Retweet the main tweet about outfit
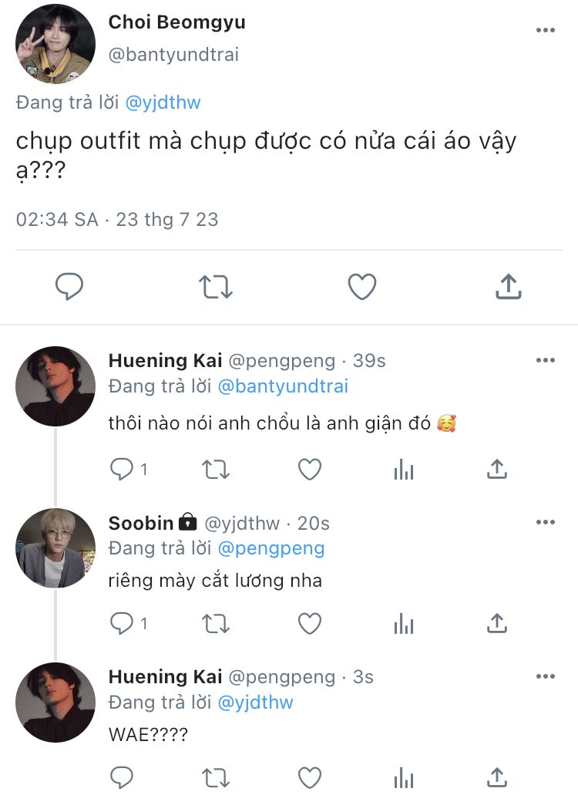Viewport: 578px width, 802px height. (x=216, y=287)
